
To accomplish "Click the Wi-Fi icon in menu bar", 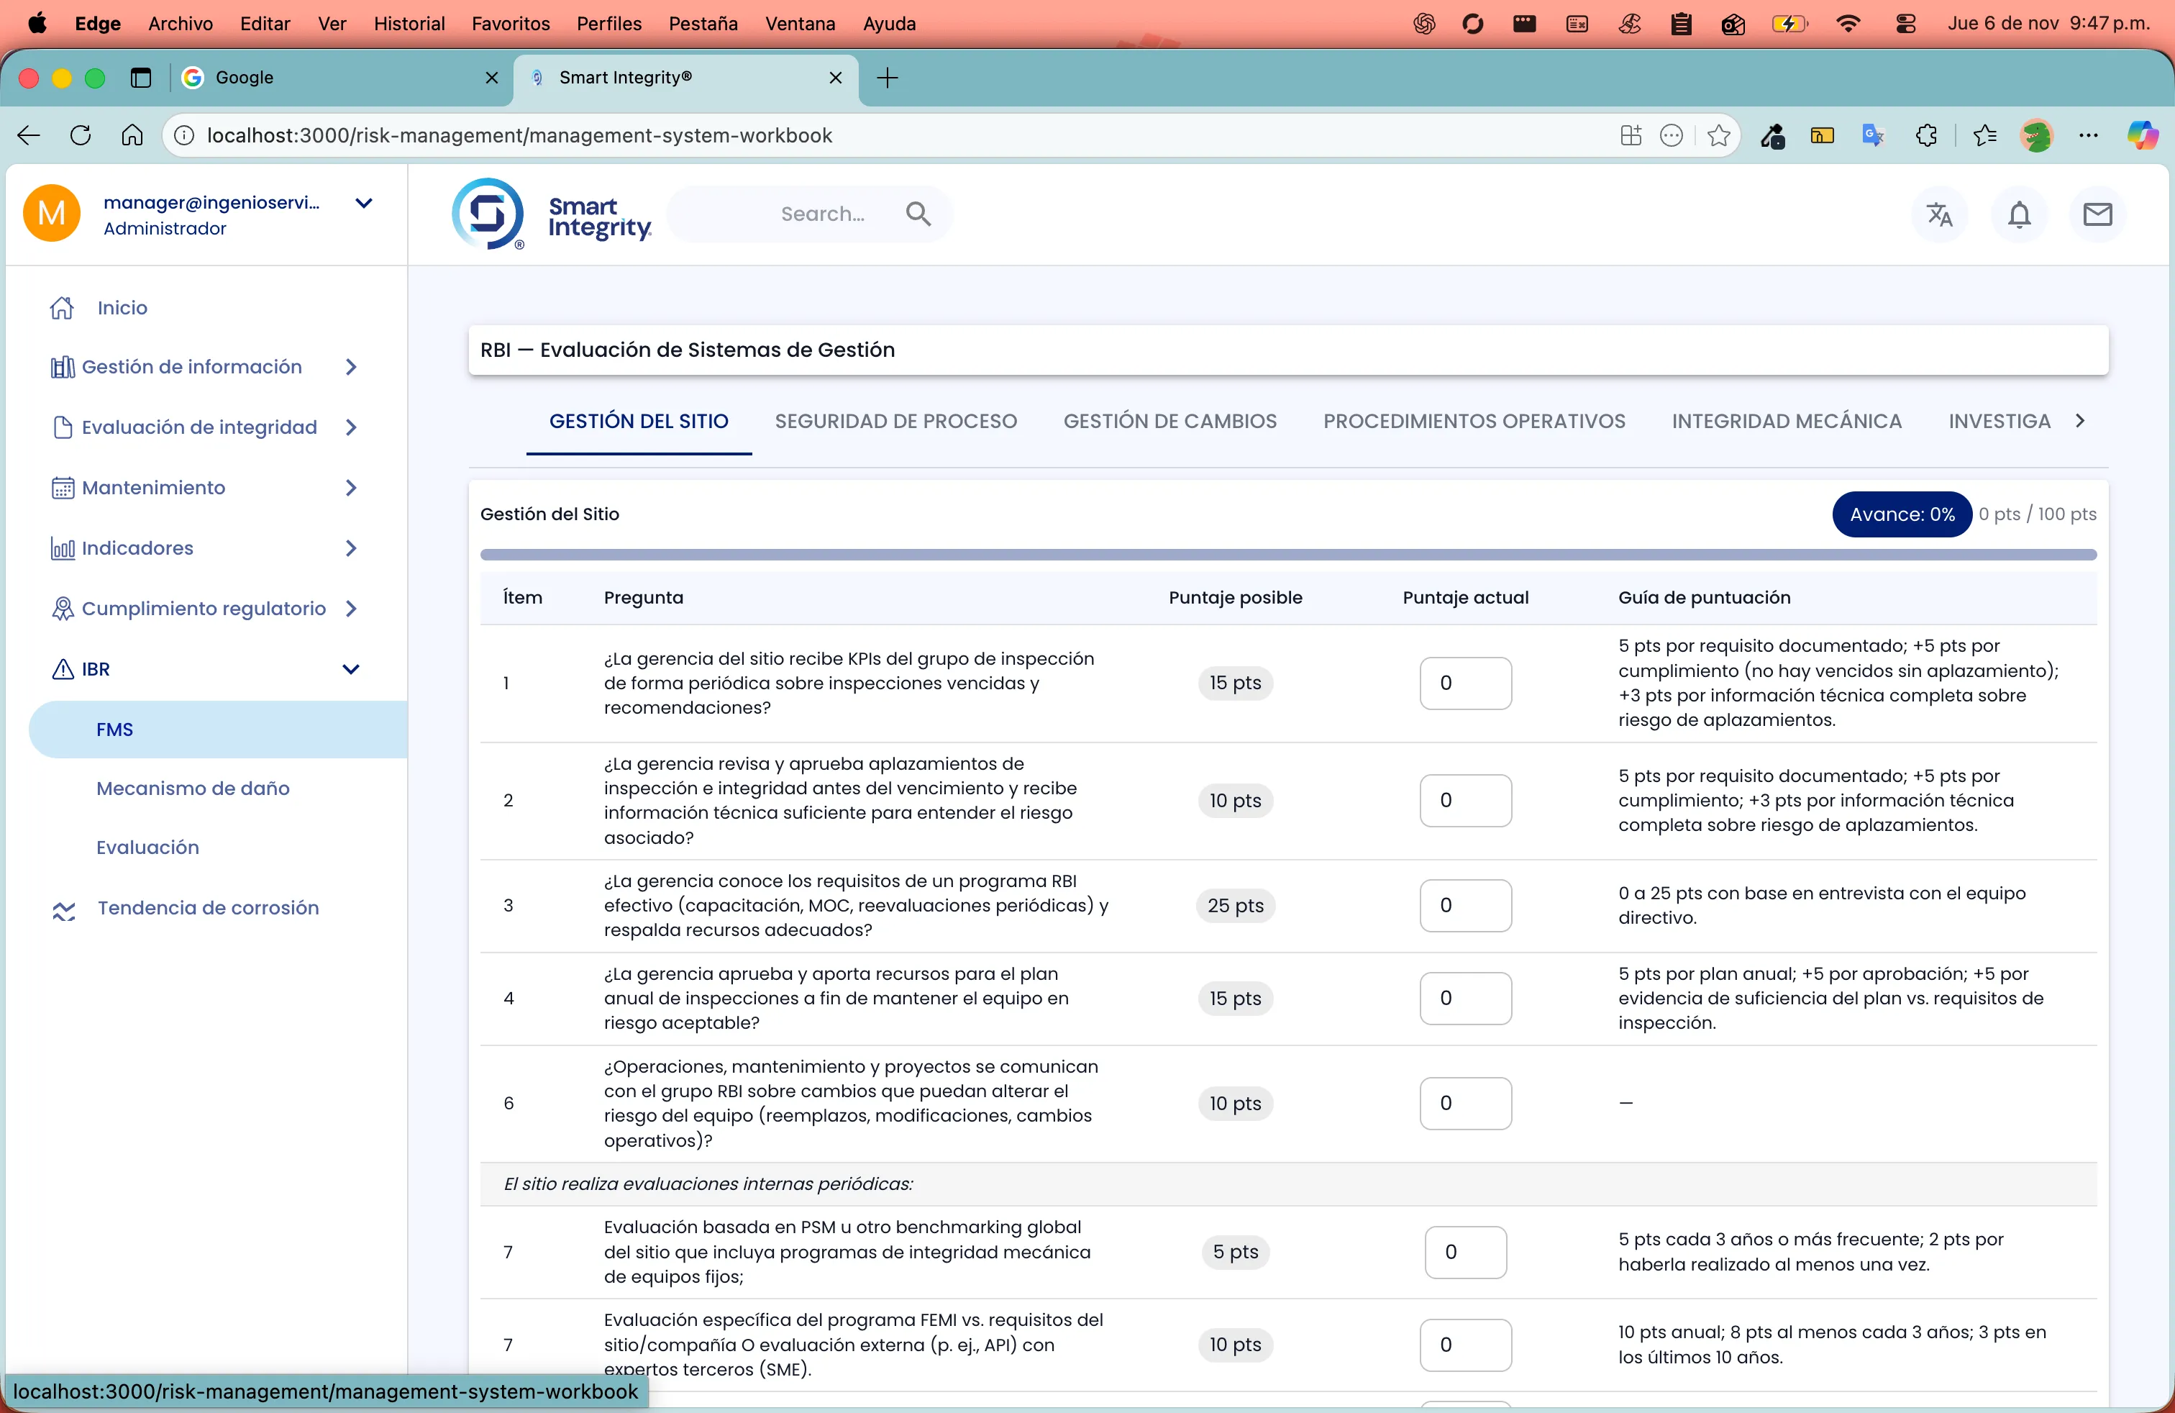I will click(x=1848, y=24).
